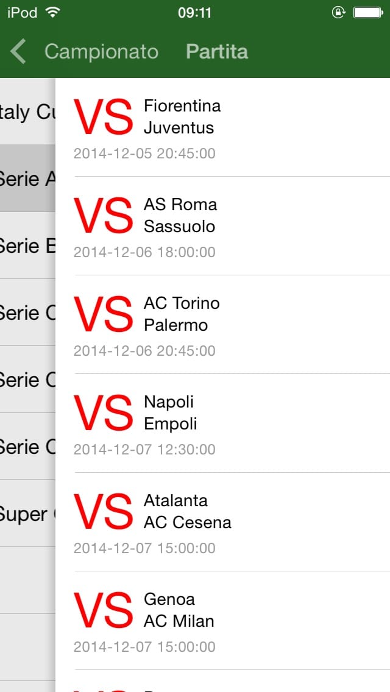Viewport: 390px width, 692px height.
Task: Choose the highlighted Serie A league
Action: pos(27,178)
